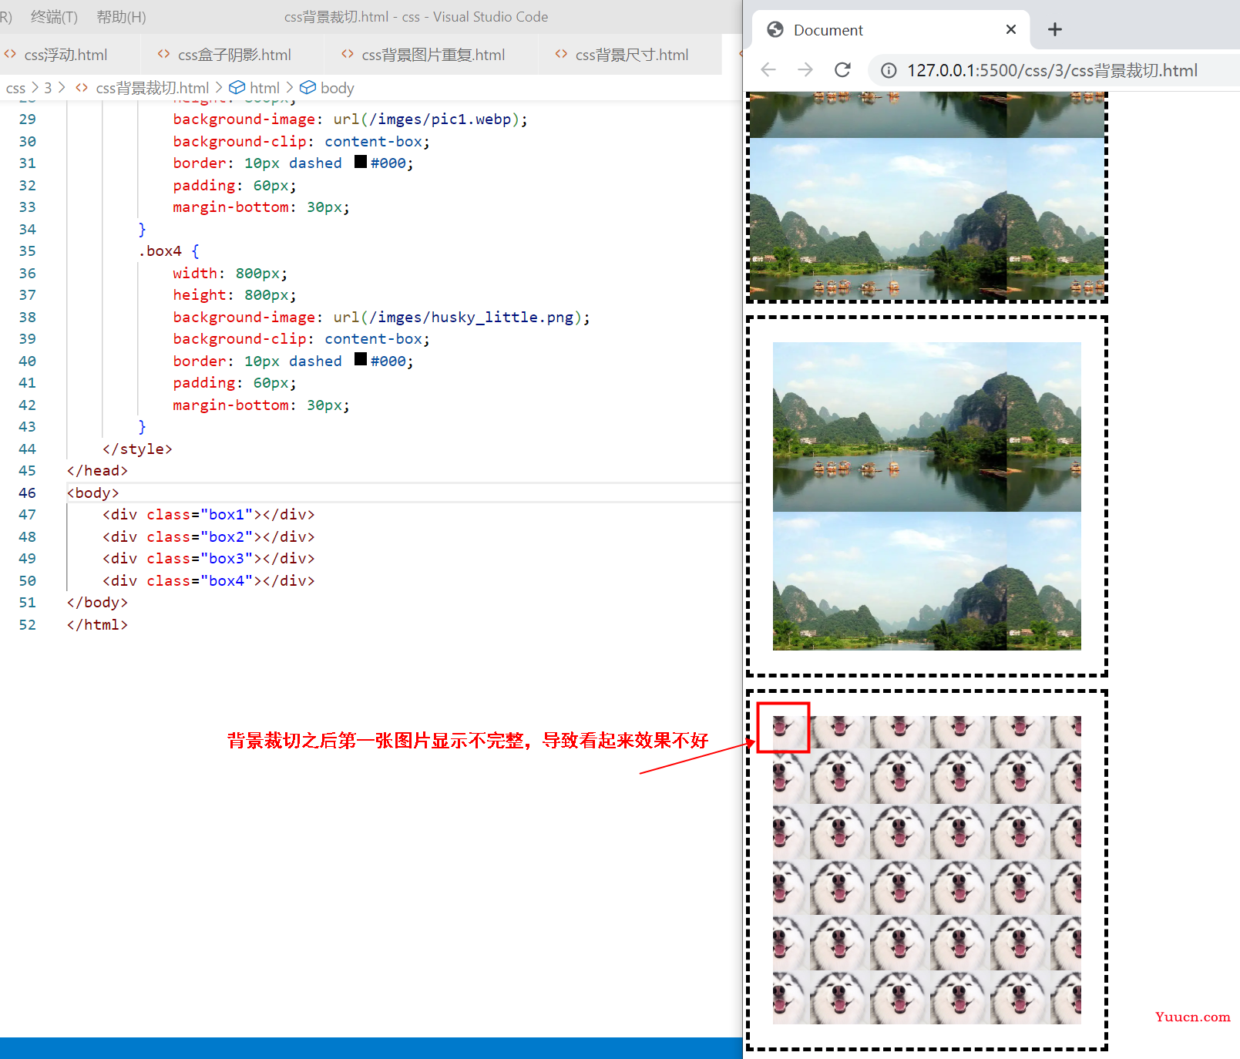The image size is (1240, 1059).
Task: Click VS Code blue status bar
Action: pyautogui.click(x=371, y=1048)
